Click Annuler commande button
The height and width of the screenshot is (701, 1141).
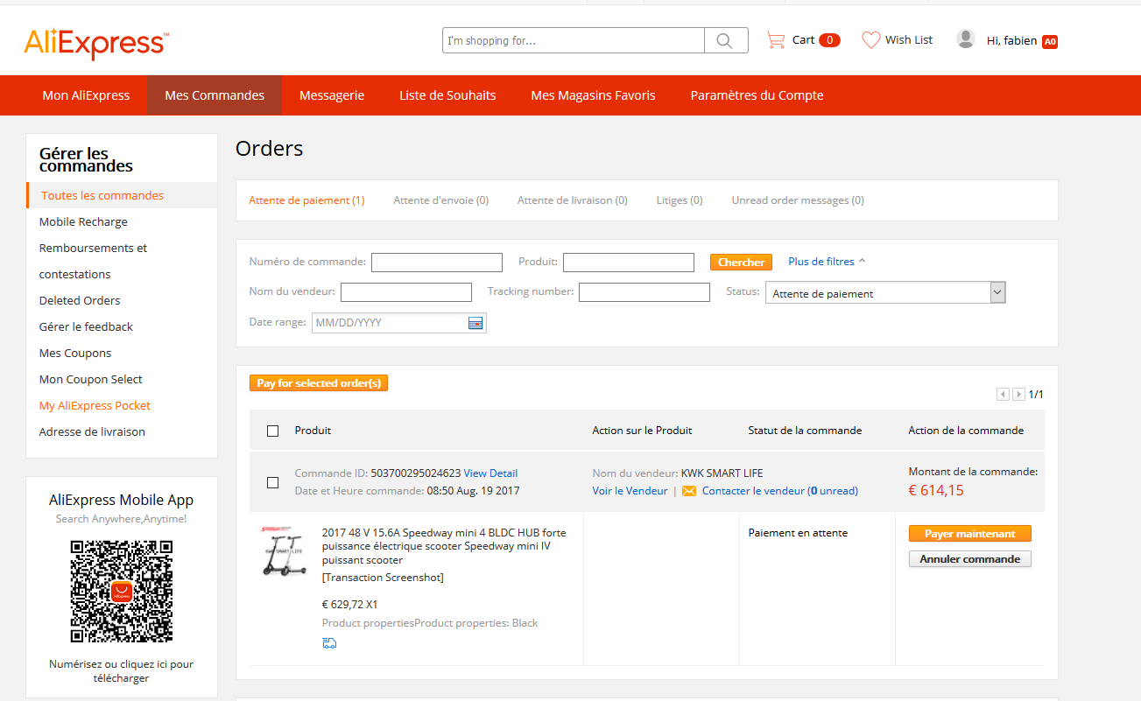click(970, 559)
